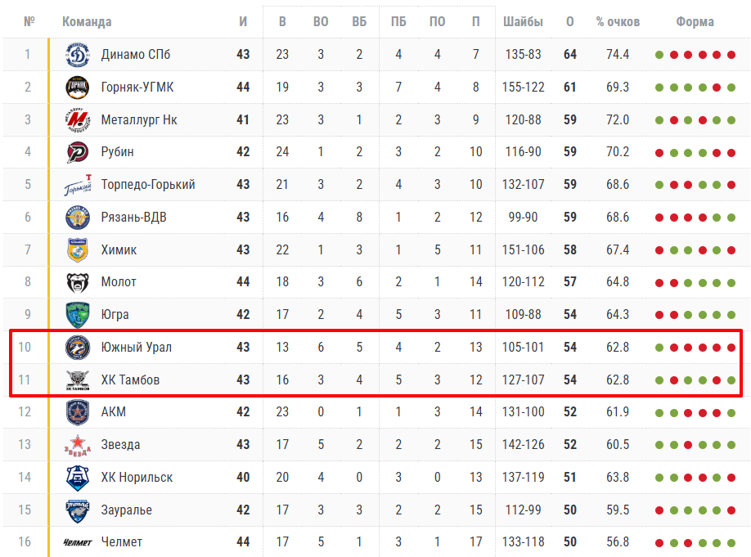This screenshot has width=751, height=557.
Task: Sort by % очков column header
Action: (x=618, y=22)
